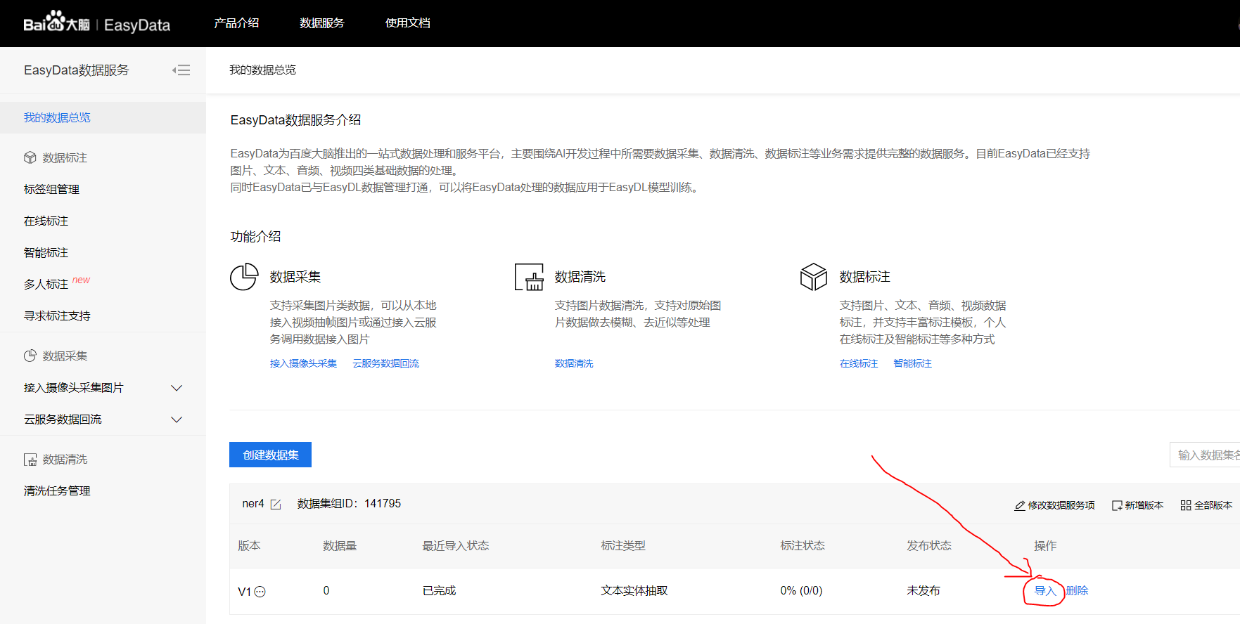Open 清洗任务管理 in the sidebar
Screen dimensions: 1240x624
tap(57, 490)
